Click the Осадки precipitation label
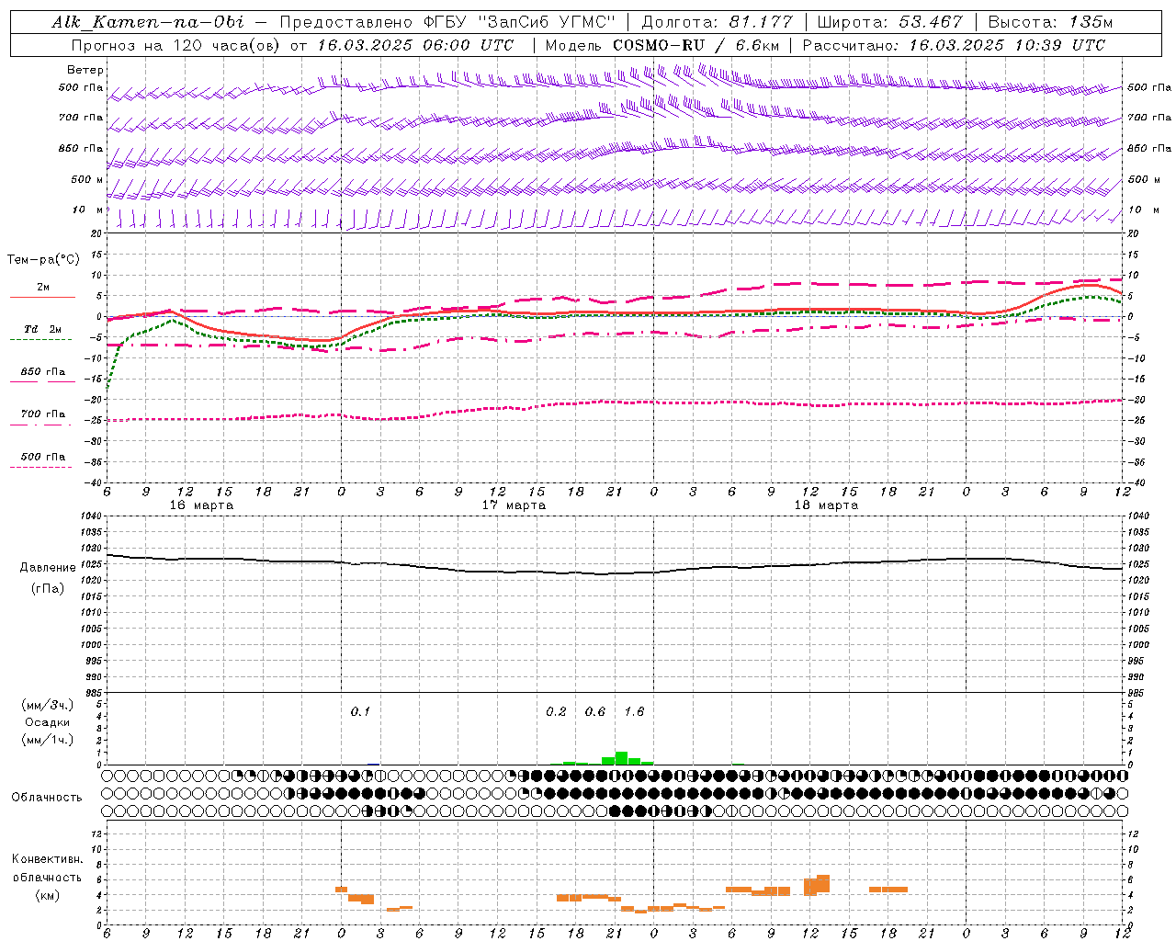 48,722
